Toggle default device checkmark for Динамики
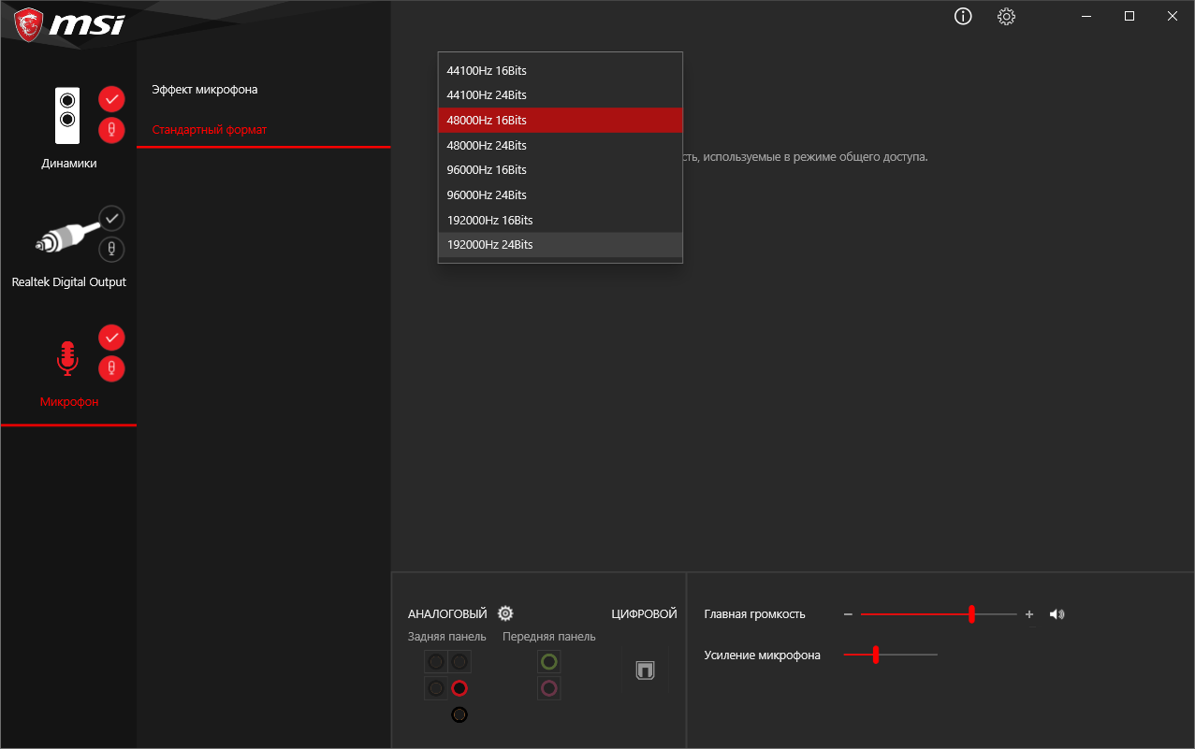Image resolution: width=1195 pixels, height=749 pixels. coord(111,98)
